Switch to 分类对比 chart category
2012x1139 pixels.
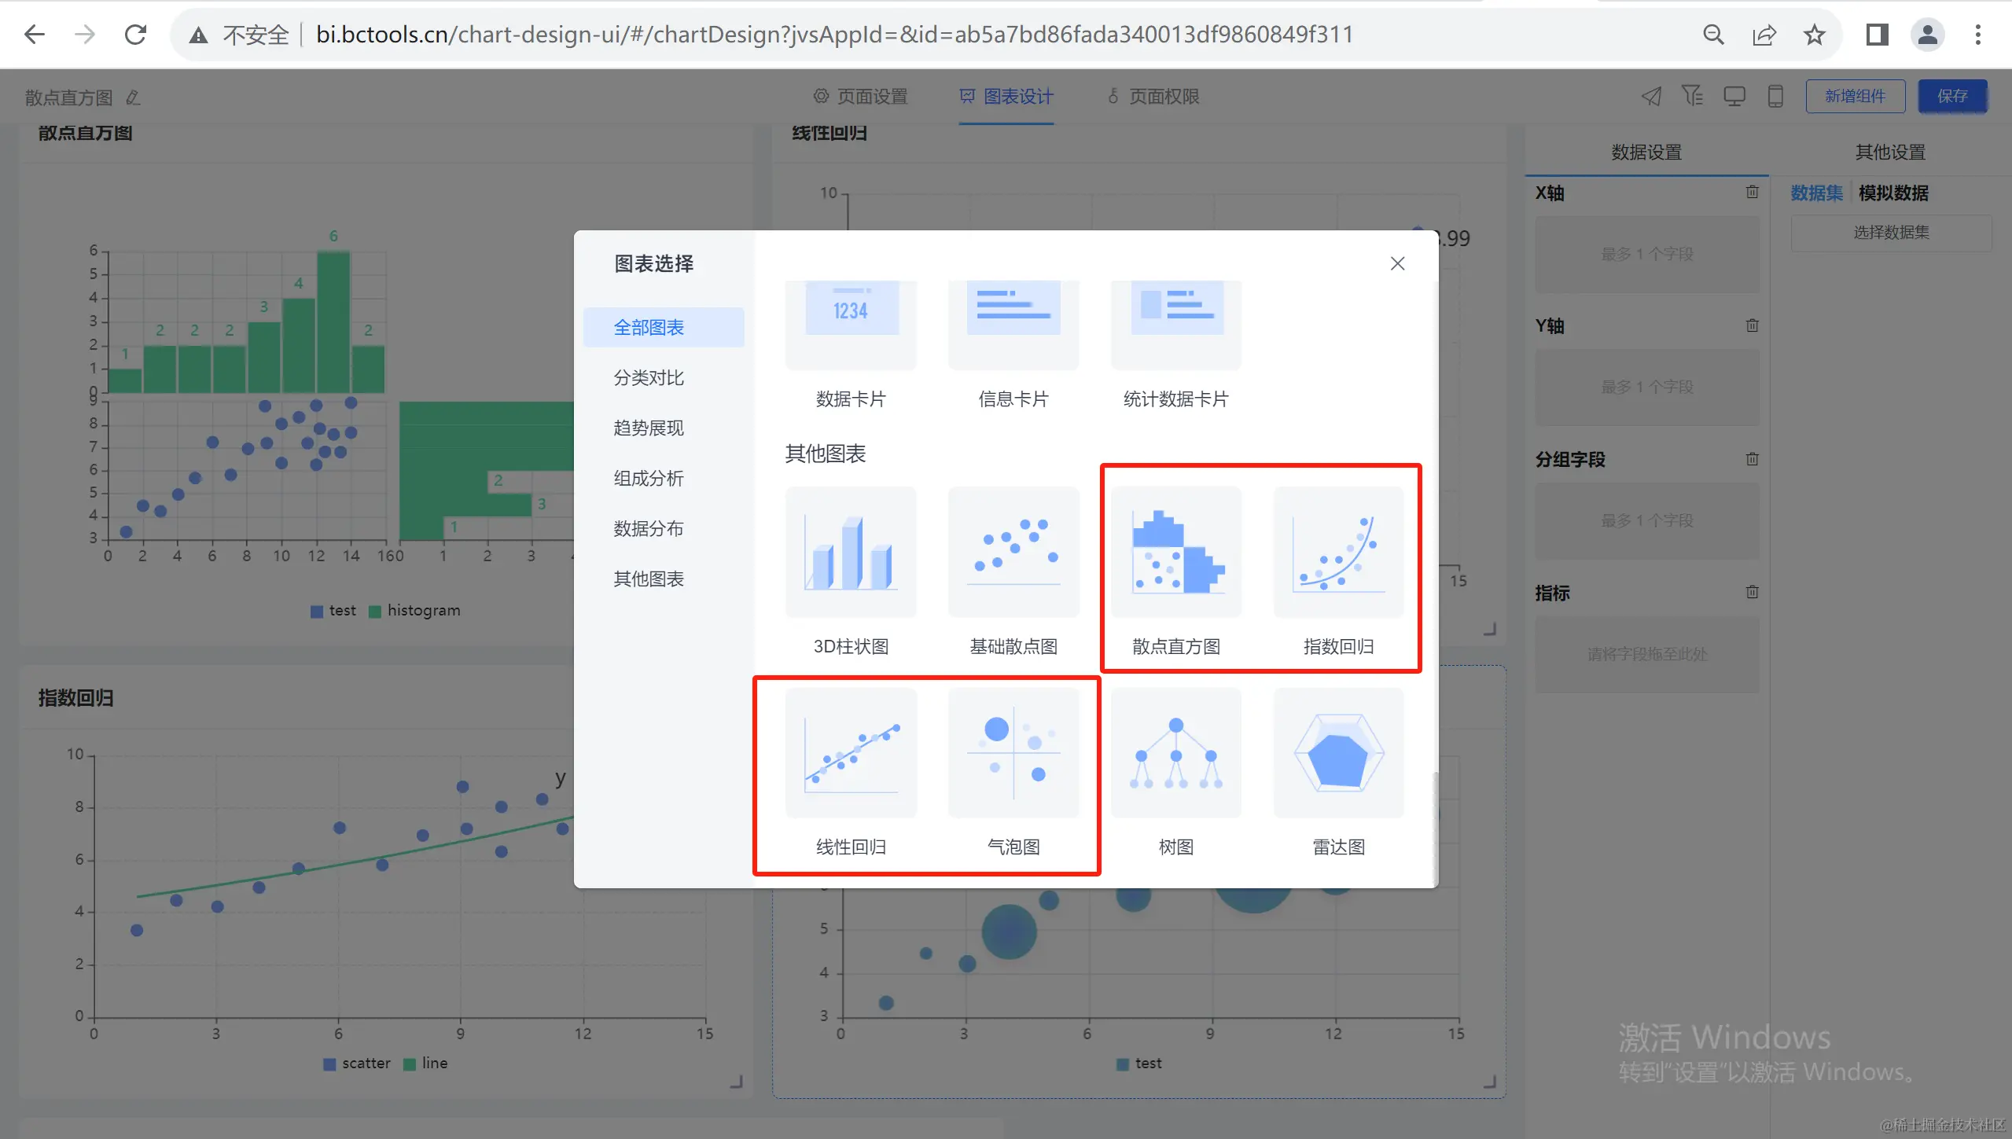click(649, 377)
